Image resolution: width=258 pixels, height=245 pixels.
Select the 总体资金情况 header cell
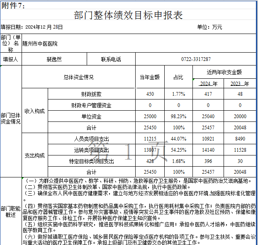pos(78,77)
